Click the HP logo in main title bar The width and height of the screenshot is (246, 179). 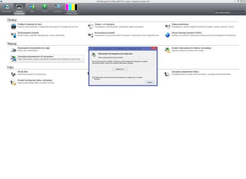(1, 1)
